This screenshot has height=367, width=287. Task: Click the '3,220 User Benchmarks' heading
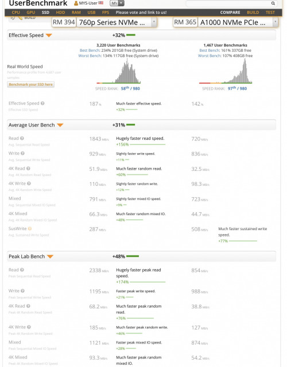point(118,45)
